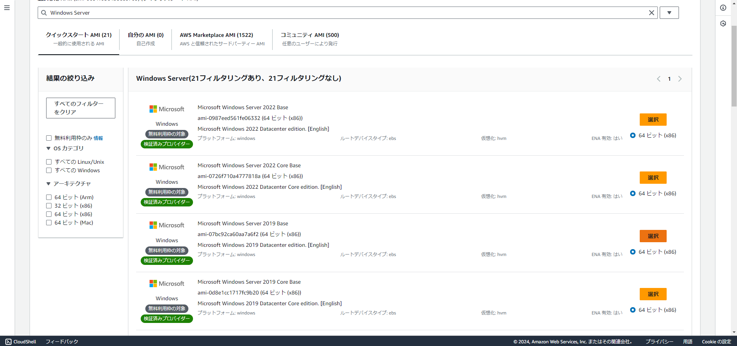Click the info panel icon
The image size is (737, 346).
click(723, 8)
